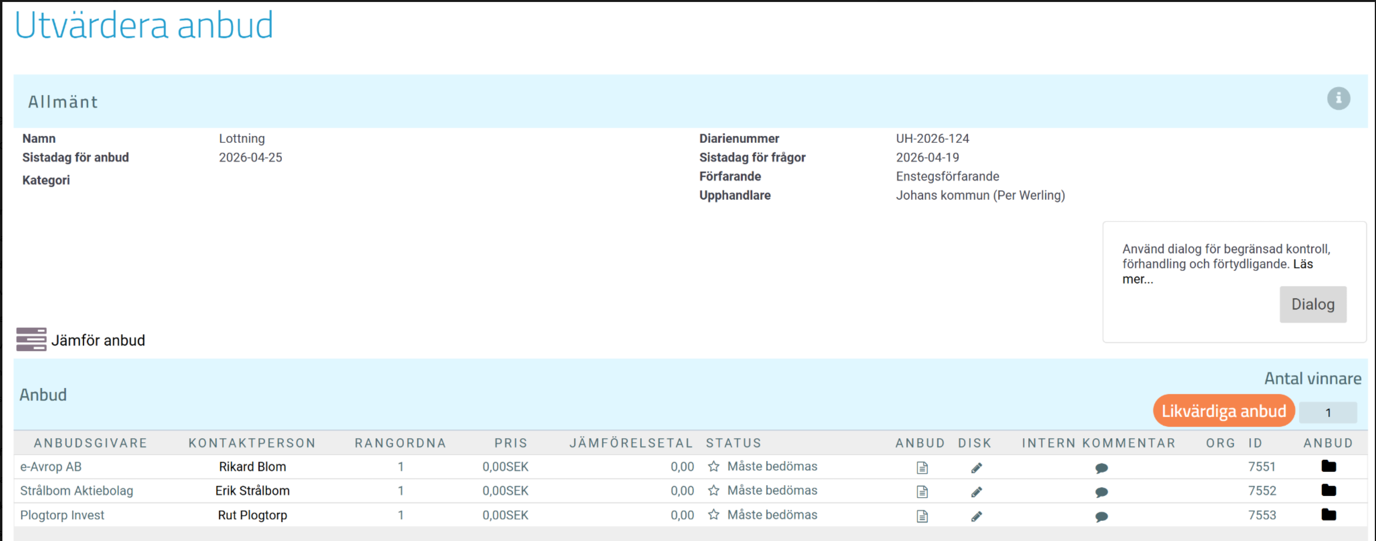Open the folder icon for e-Avrop AB
1376x541 pixels.
pos(1328,466)
